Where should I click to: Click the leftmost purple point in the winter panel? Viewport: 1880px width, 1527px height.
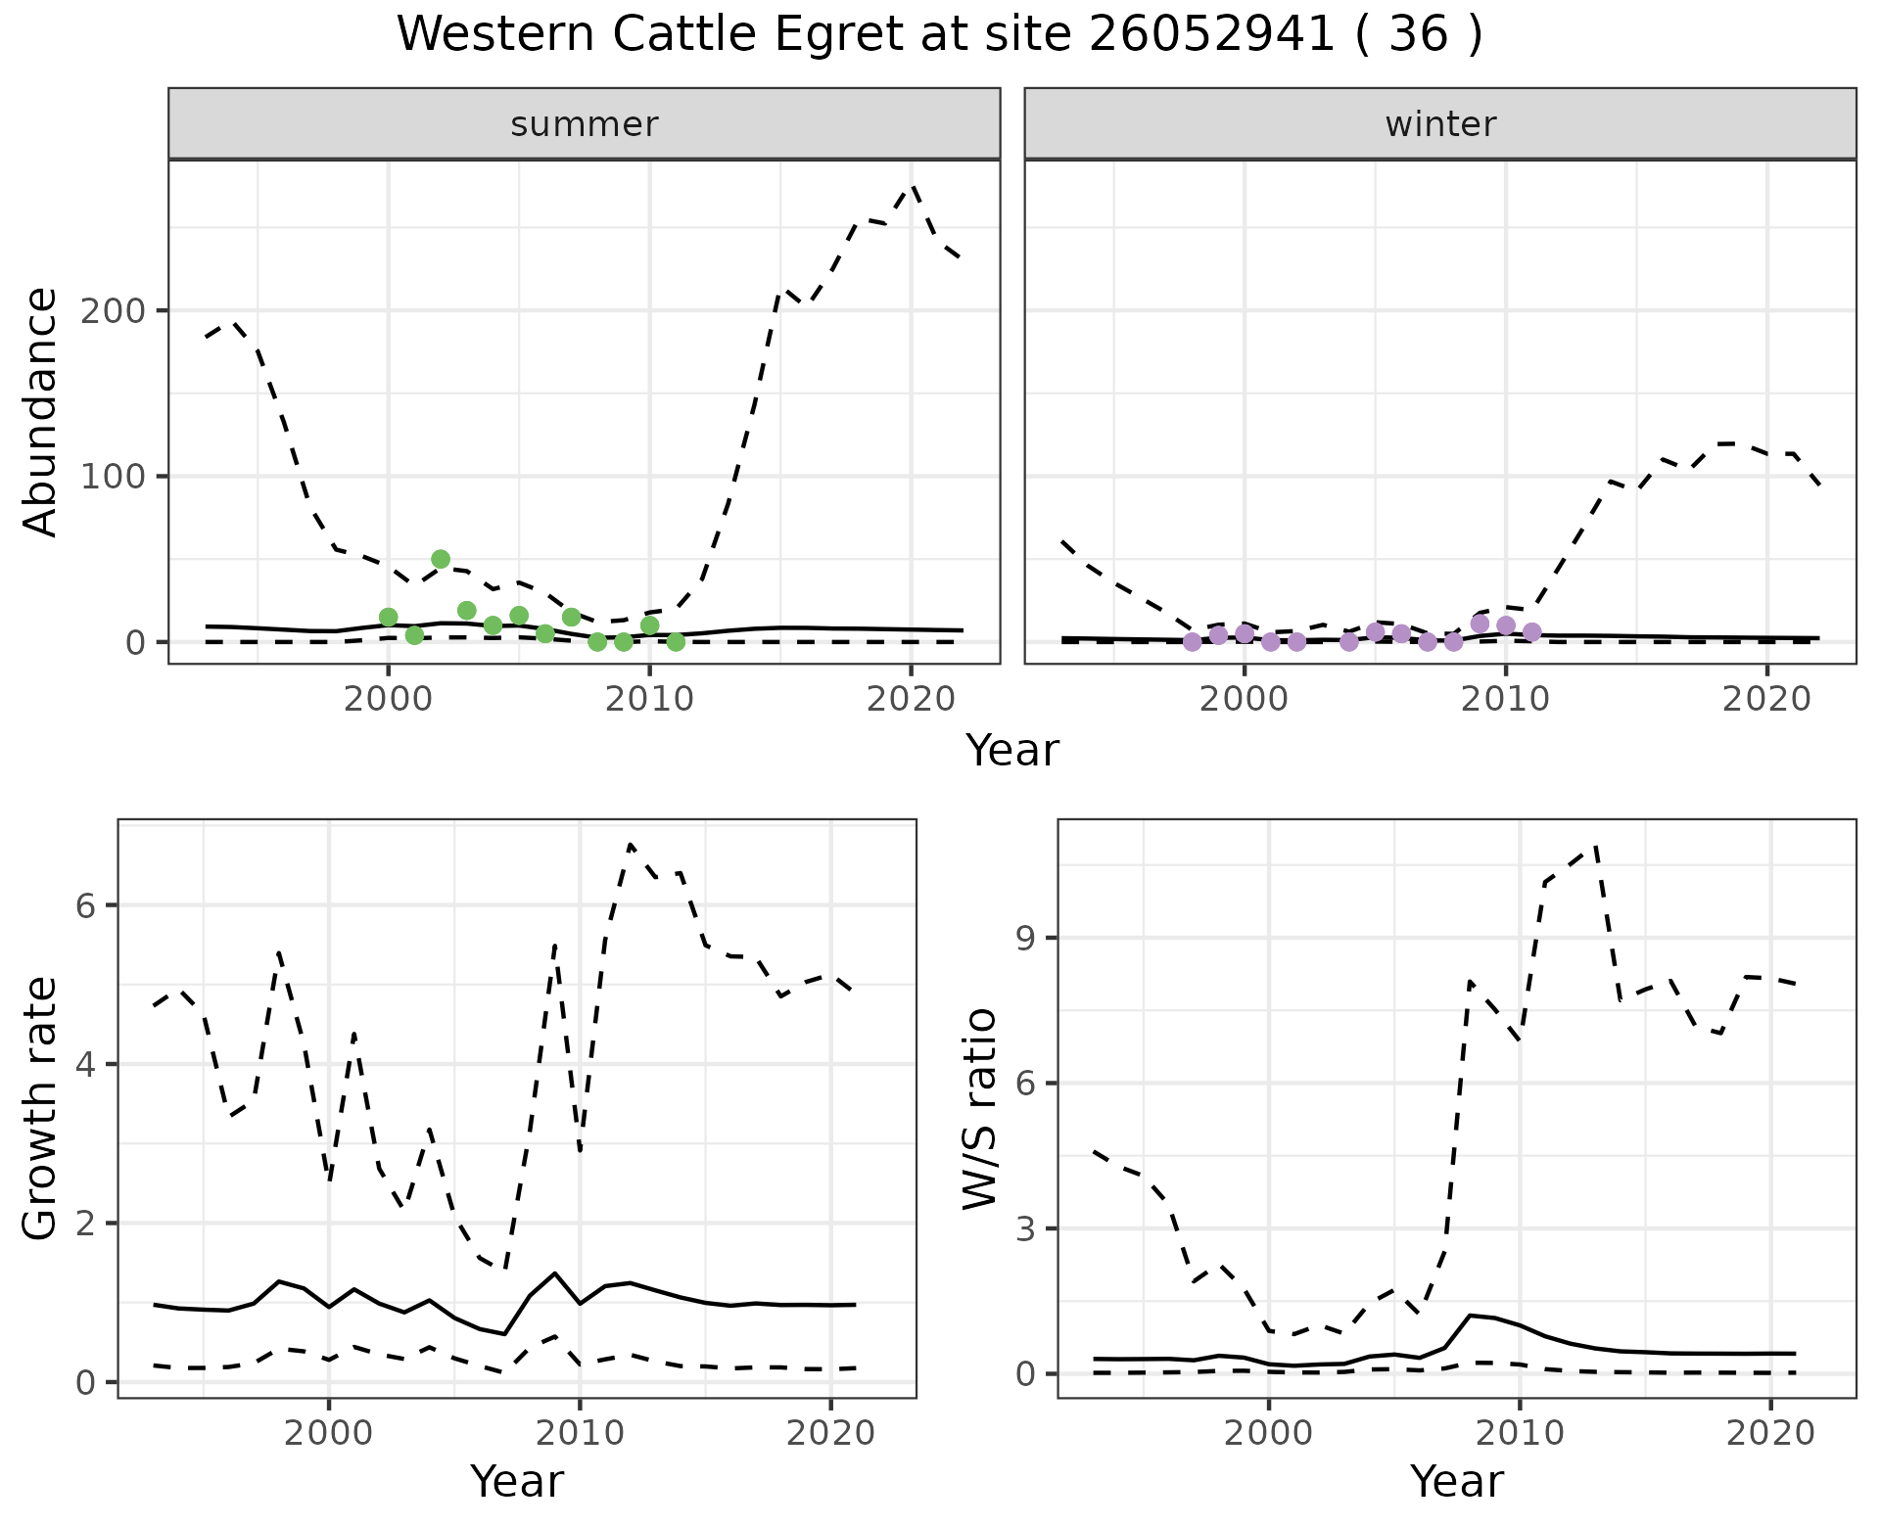pyautogui.click(x=1192, y=642)
